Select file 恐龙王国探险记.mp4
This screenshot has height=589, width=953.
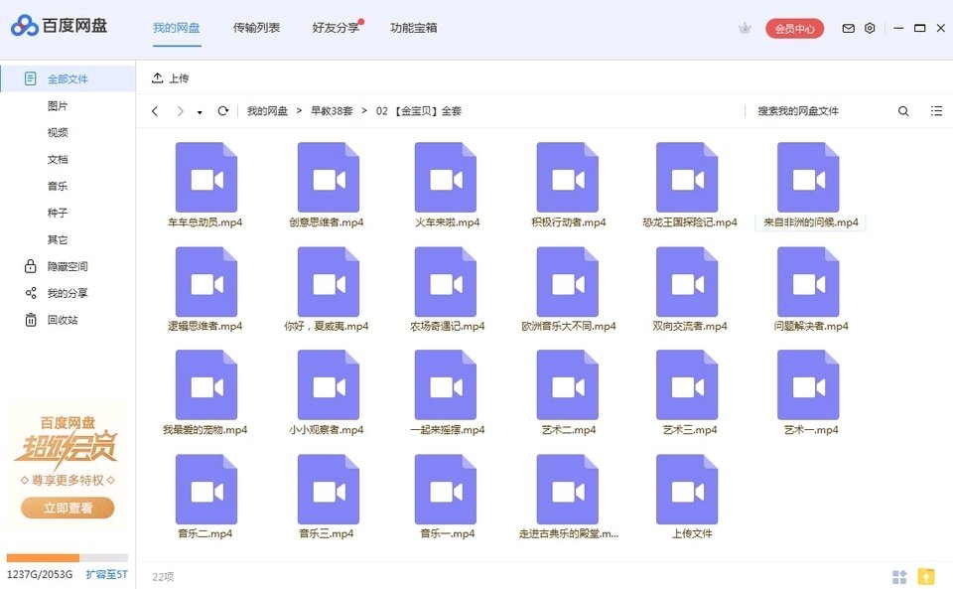(x=689, y=186)
